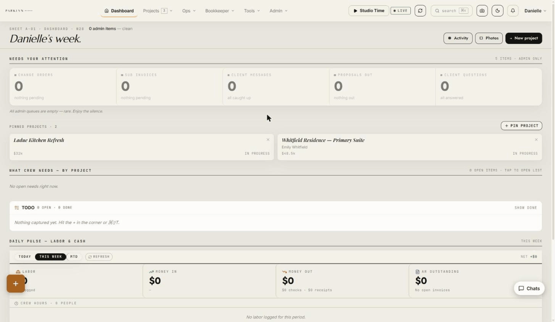
Task: Click the Crew Hours clock icon
Action: (x=16, y=303)
